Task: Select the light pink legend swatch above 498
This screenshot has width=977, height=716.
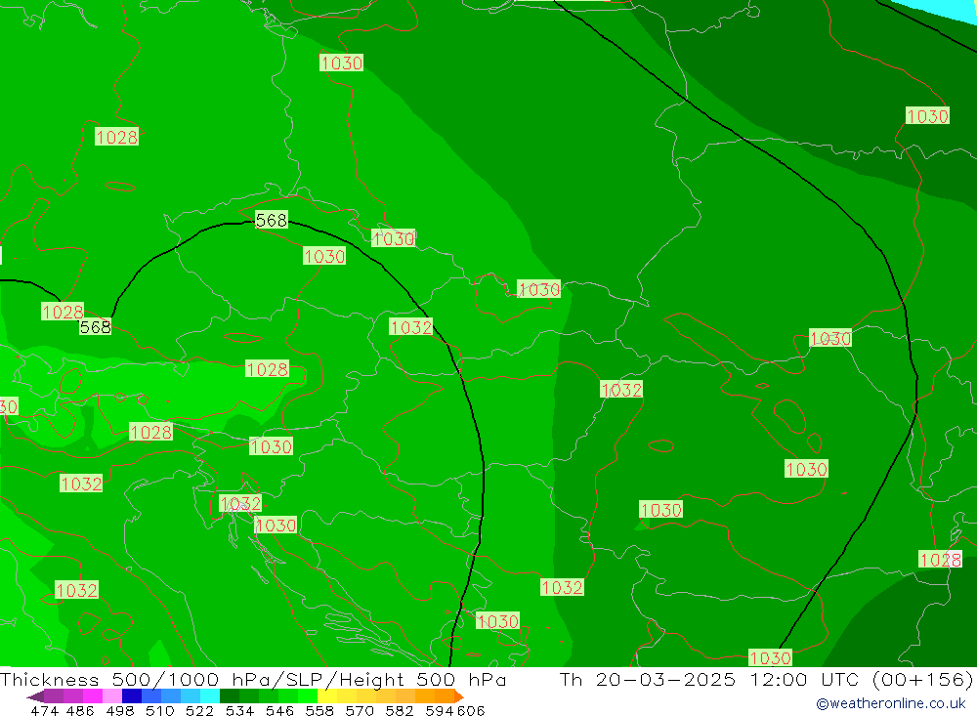Action: pyautogui.click(x=112, y=696)
